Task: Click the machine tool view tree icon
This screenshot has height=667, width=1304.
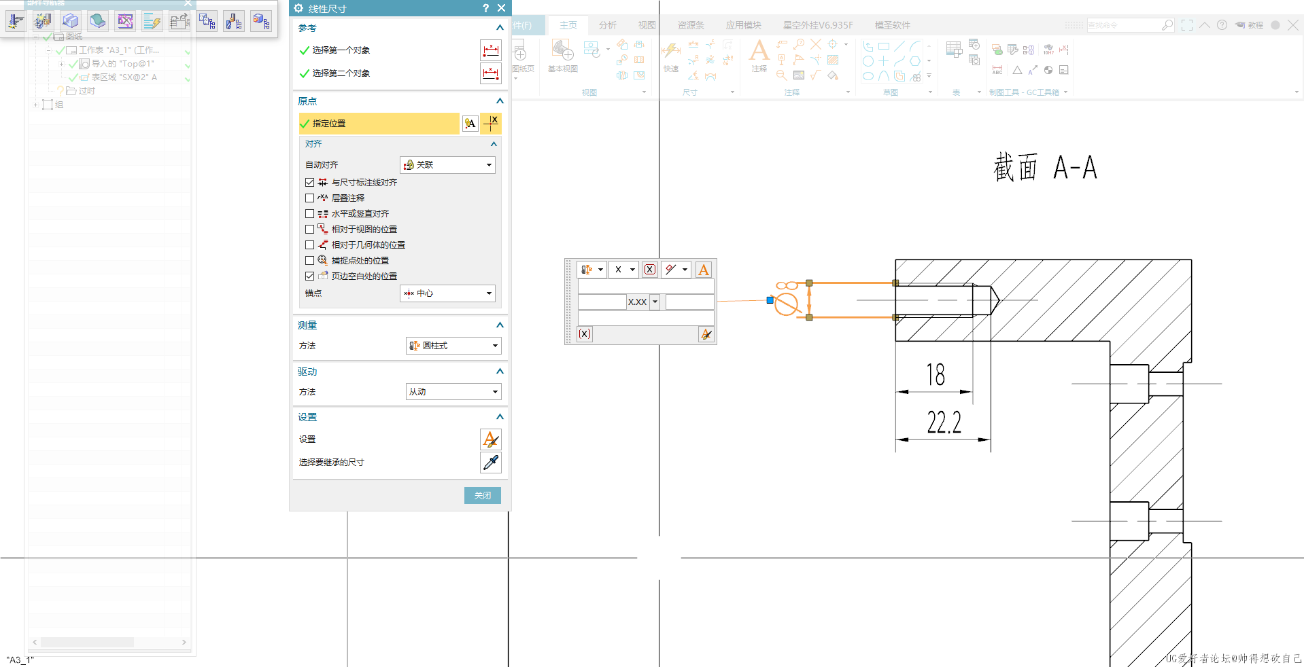Action: click(x=234, y=21)
